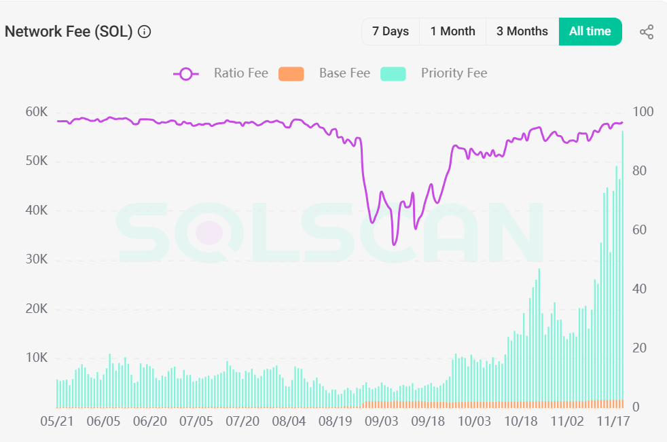Click the 11/17 date label on the x-axis

tap(613, 421)
